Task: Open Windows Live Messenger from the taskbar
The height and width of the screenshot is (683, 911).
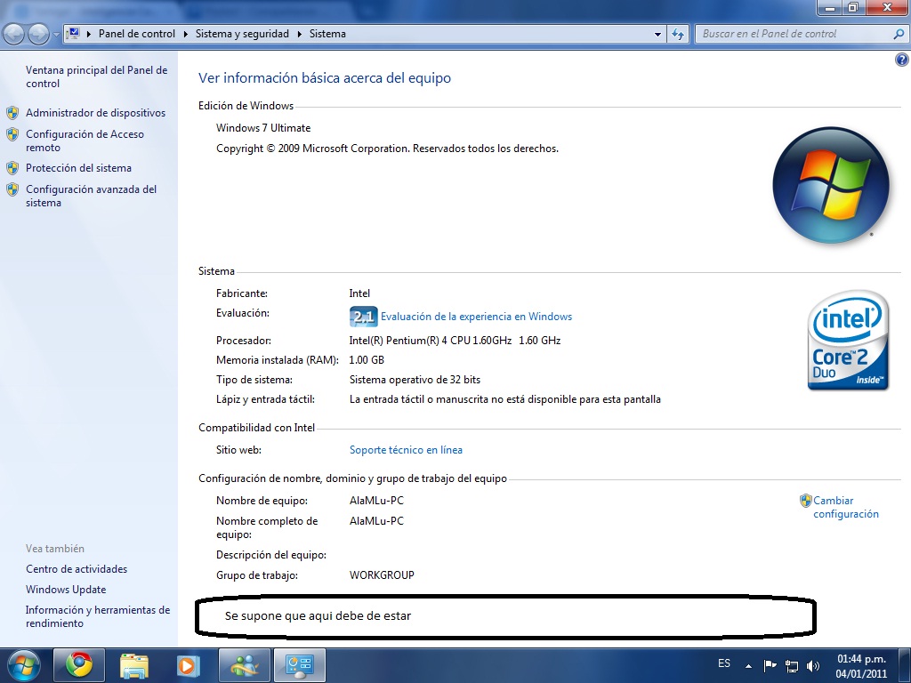Action: point(245,665)
